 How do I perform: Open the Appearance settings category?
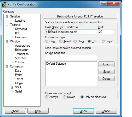pyautogui.click(x=22, y=46)
